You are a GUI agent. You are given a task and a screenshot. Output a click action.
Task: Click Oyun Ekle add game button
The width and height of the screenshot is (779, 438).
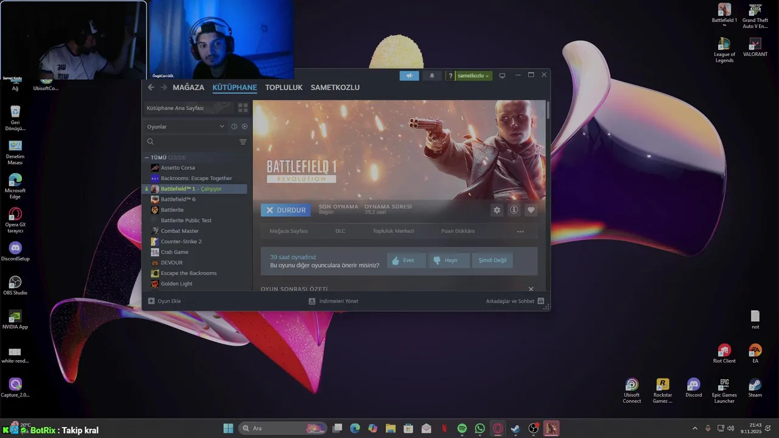164,301
